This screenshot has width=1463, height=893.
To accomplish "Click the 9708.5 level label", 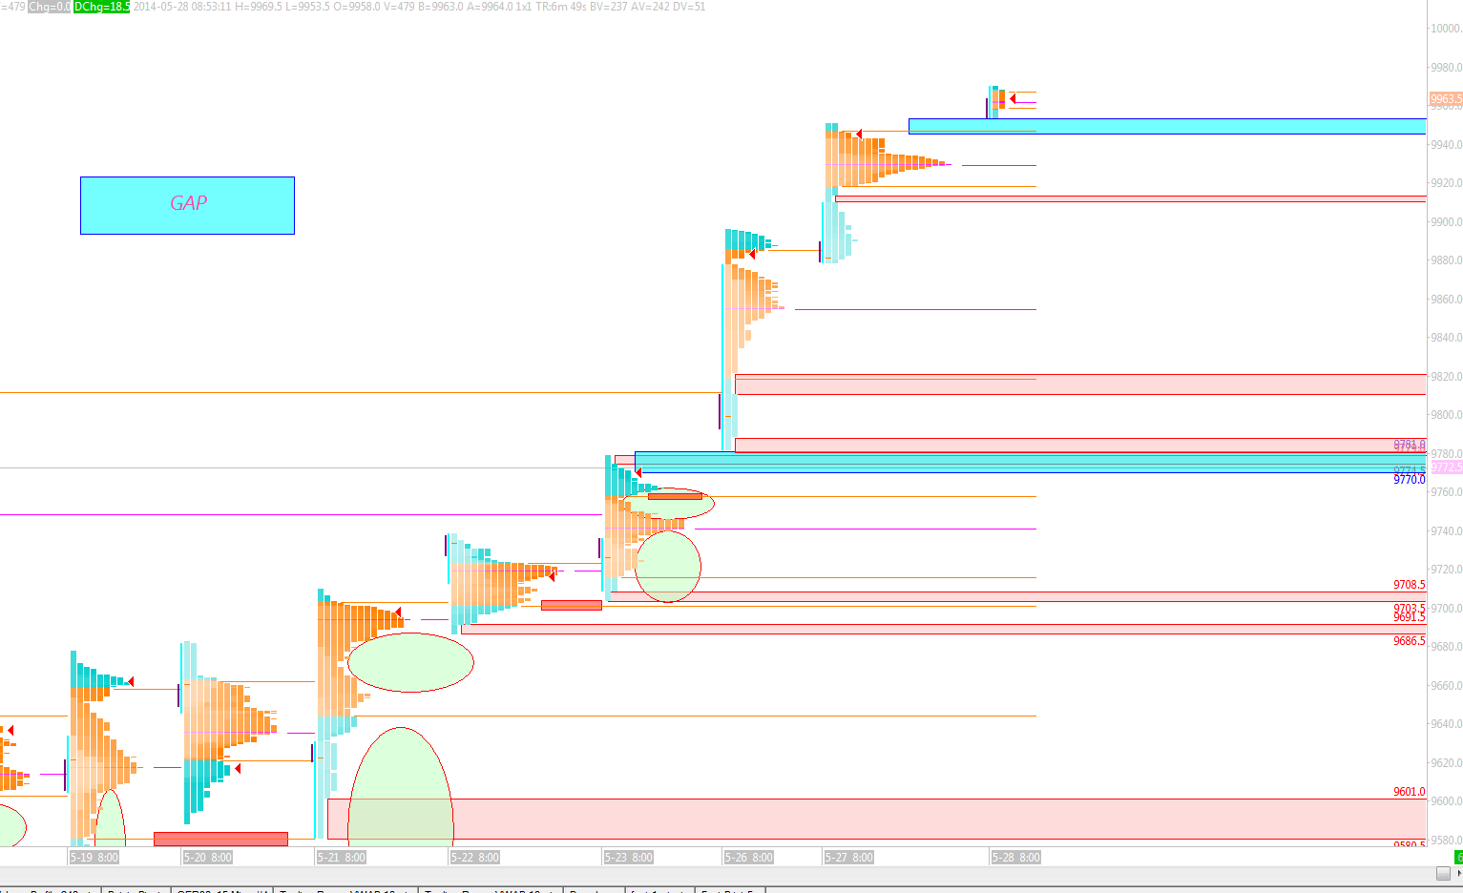I will click(x=1410, y=585).
